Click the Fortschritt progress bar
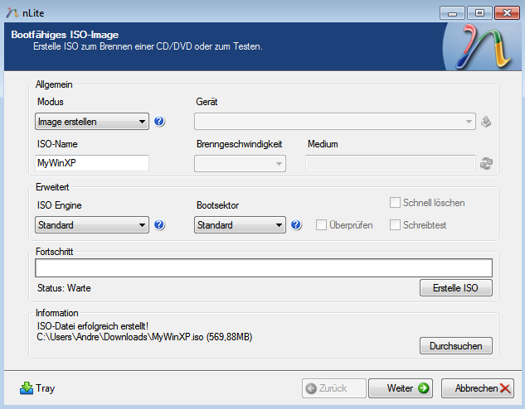 click(263, 267)
